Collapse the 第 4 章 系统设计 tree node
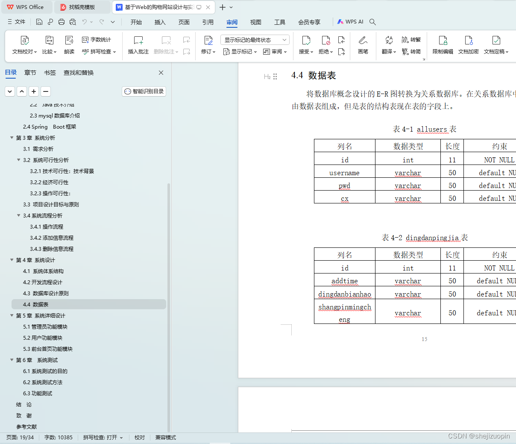 [x=12, y=260]
